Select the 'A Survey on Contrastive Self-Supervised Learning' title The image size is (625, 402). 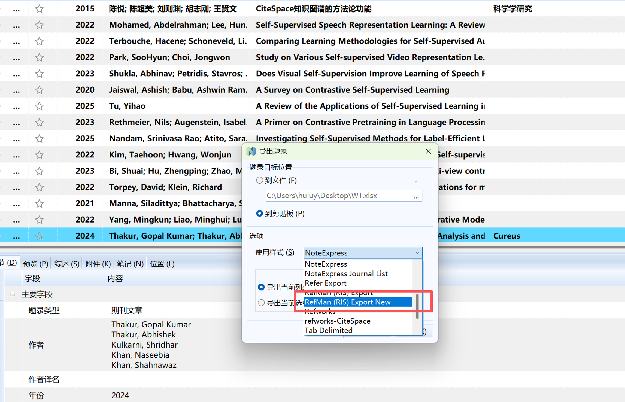352,90
